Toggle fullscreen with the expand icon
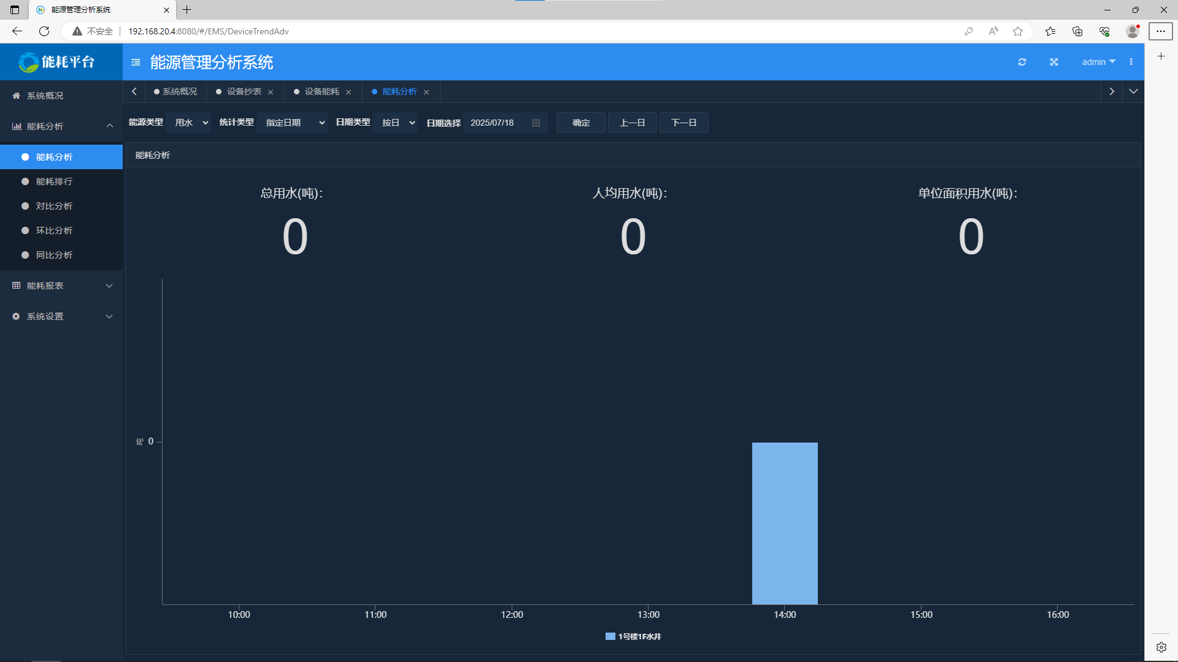Screen dimensions: 1178x662 coord(1053,62)
